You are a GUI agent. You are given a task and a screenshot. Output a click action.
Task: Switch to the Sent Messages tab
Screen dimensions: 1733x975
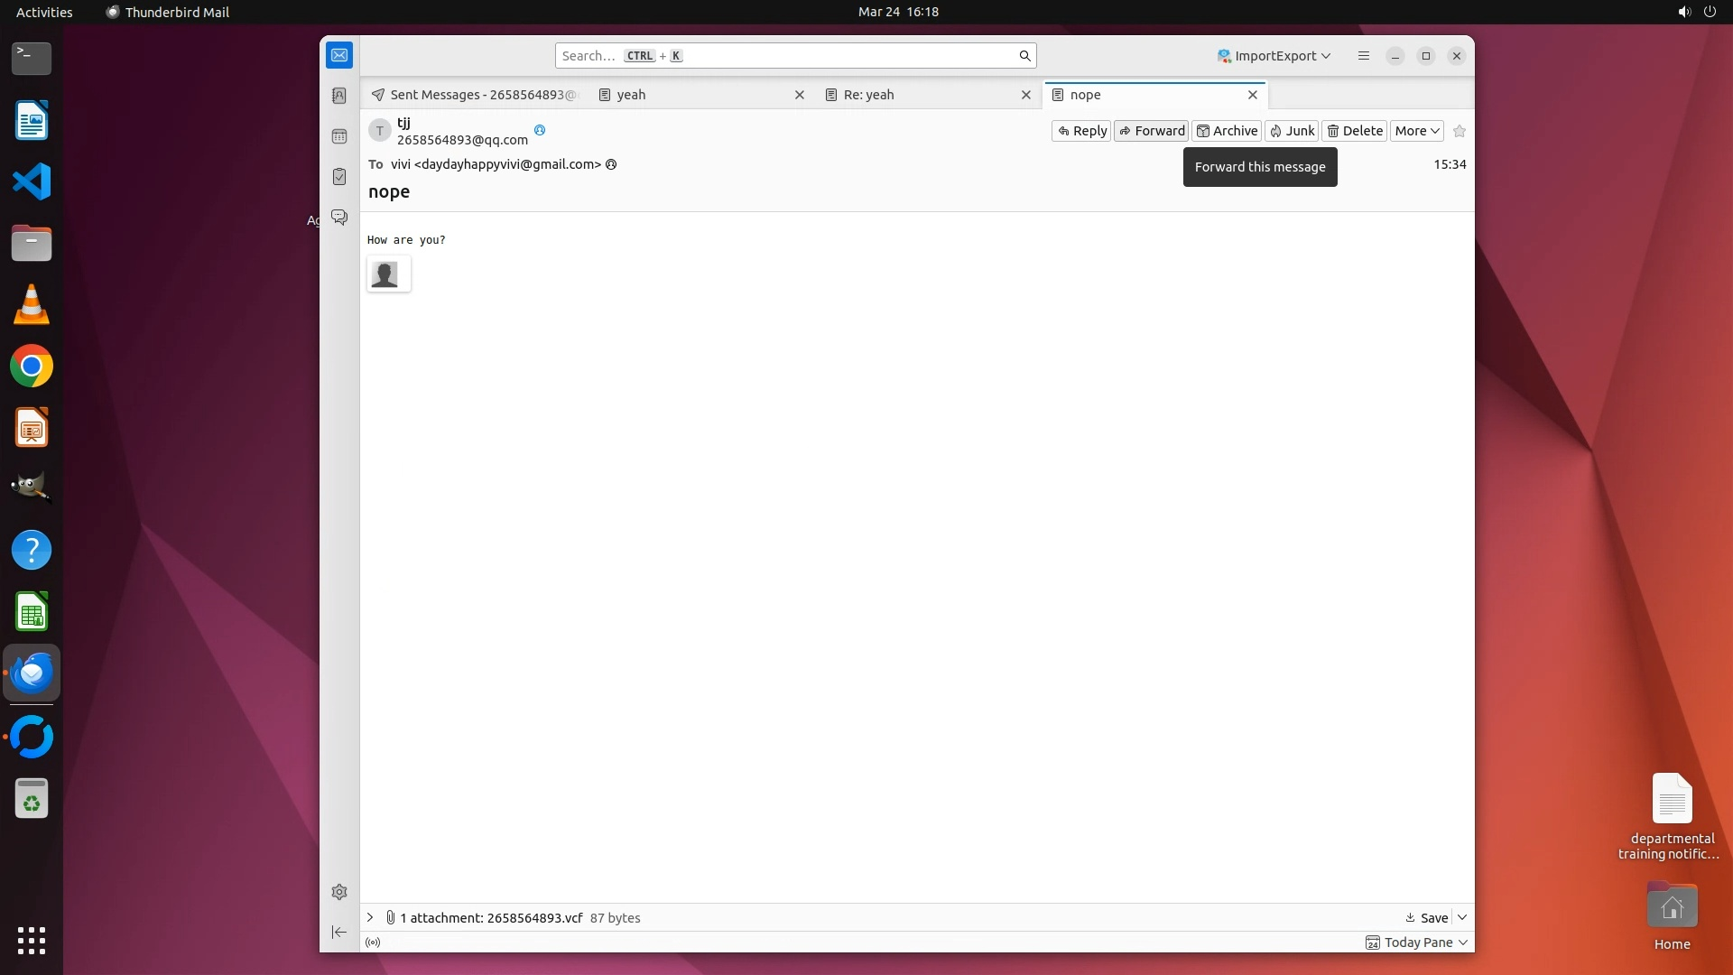pyautogui.click(x=474, y=95)
